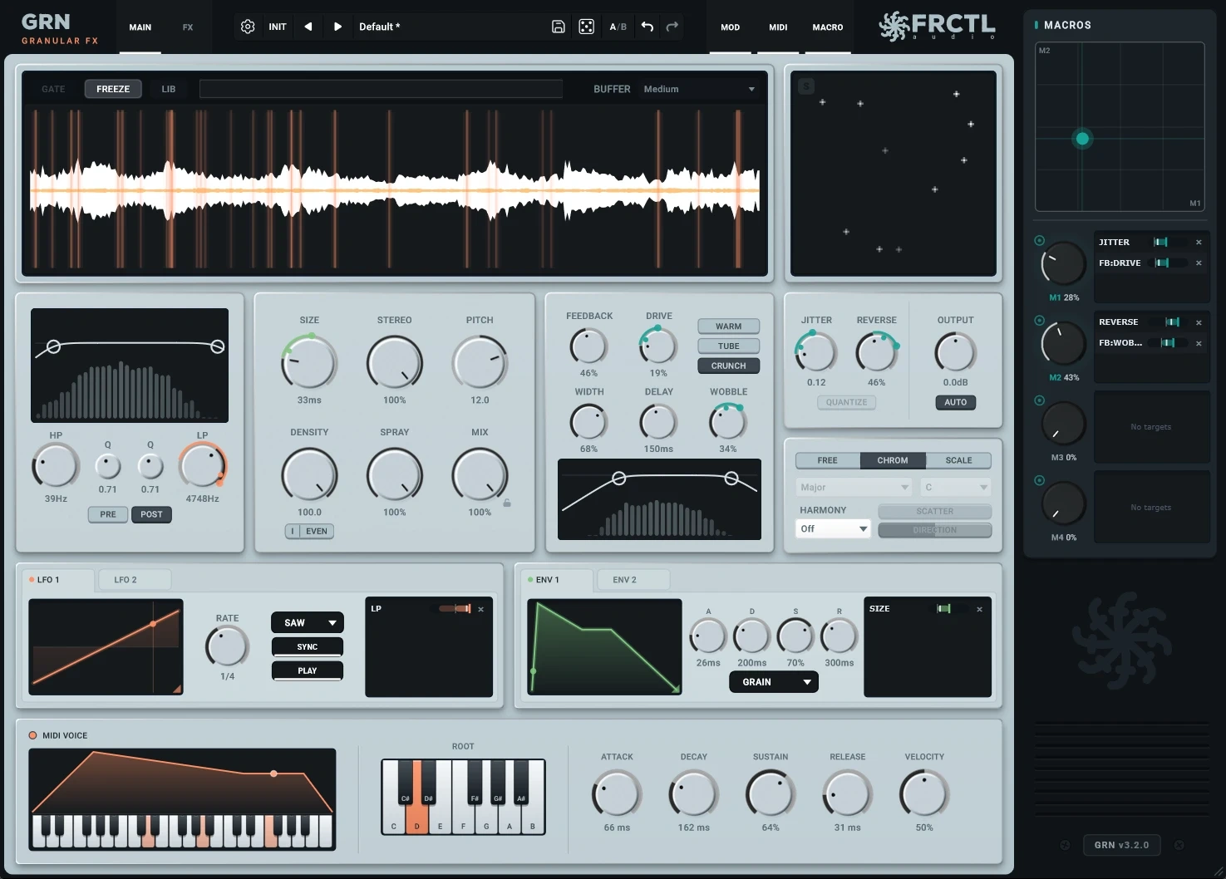Switch to the FX tab
Image resolution: width=1226 pixels, height=879 pixels.
(188, 27)
